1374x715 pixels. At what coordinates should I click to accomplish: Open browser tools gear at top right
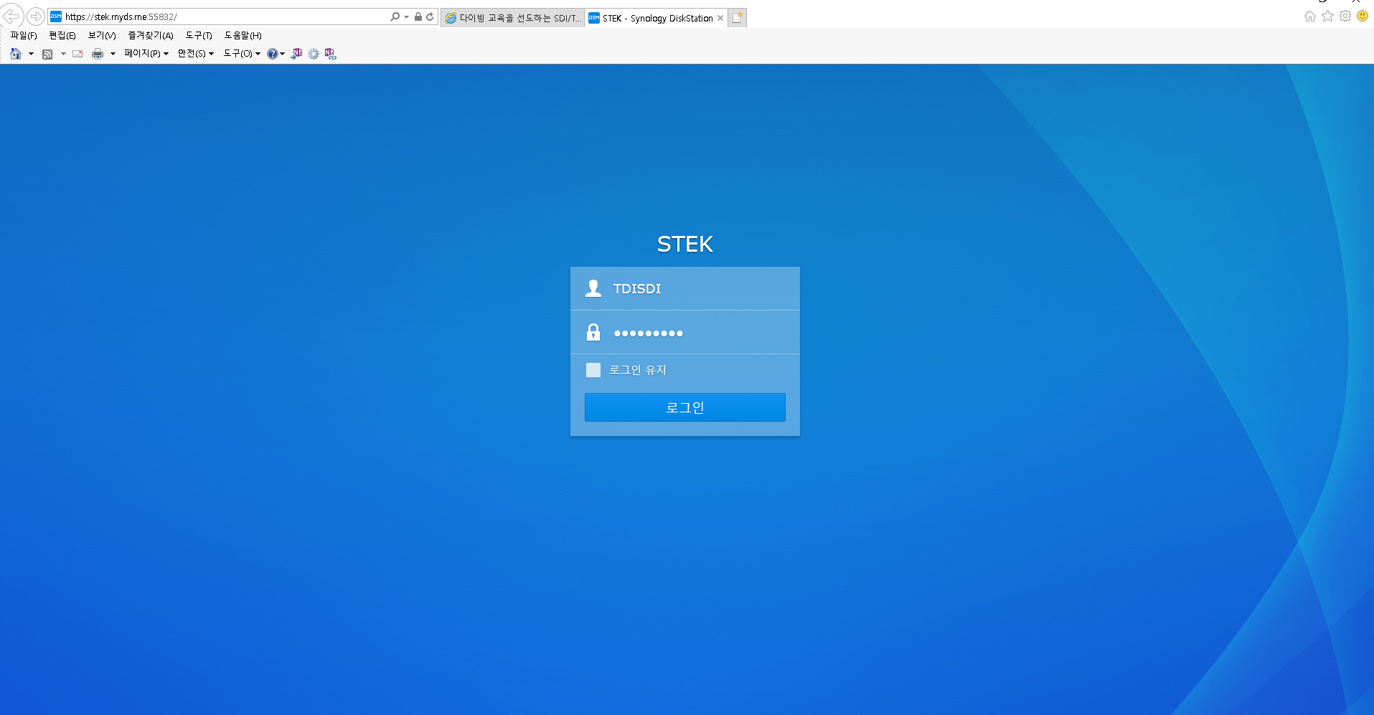pyautogui.click(x=1345, y=16)
